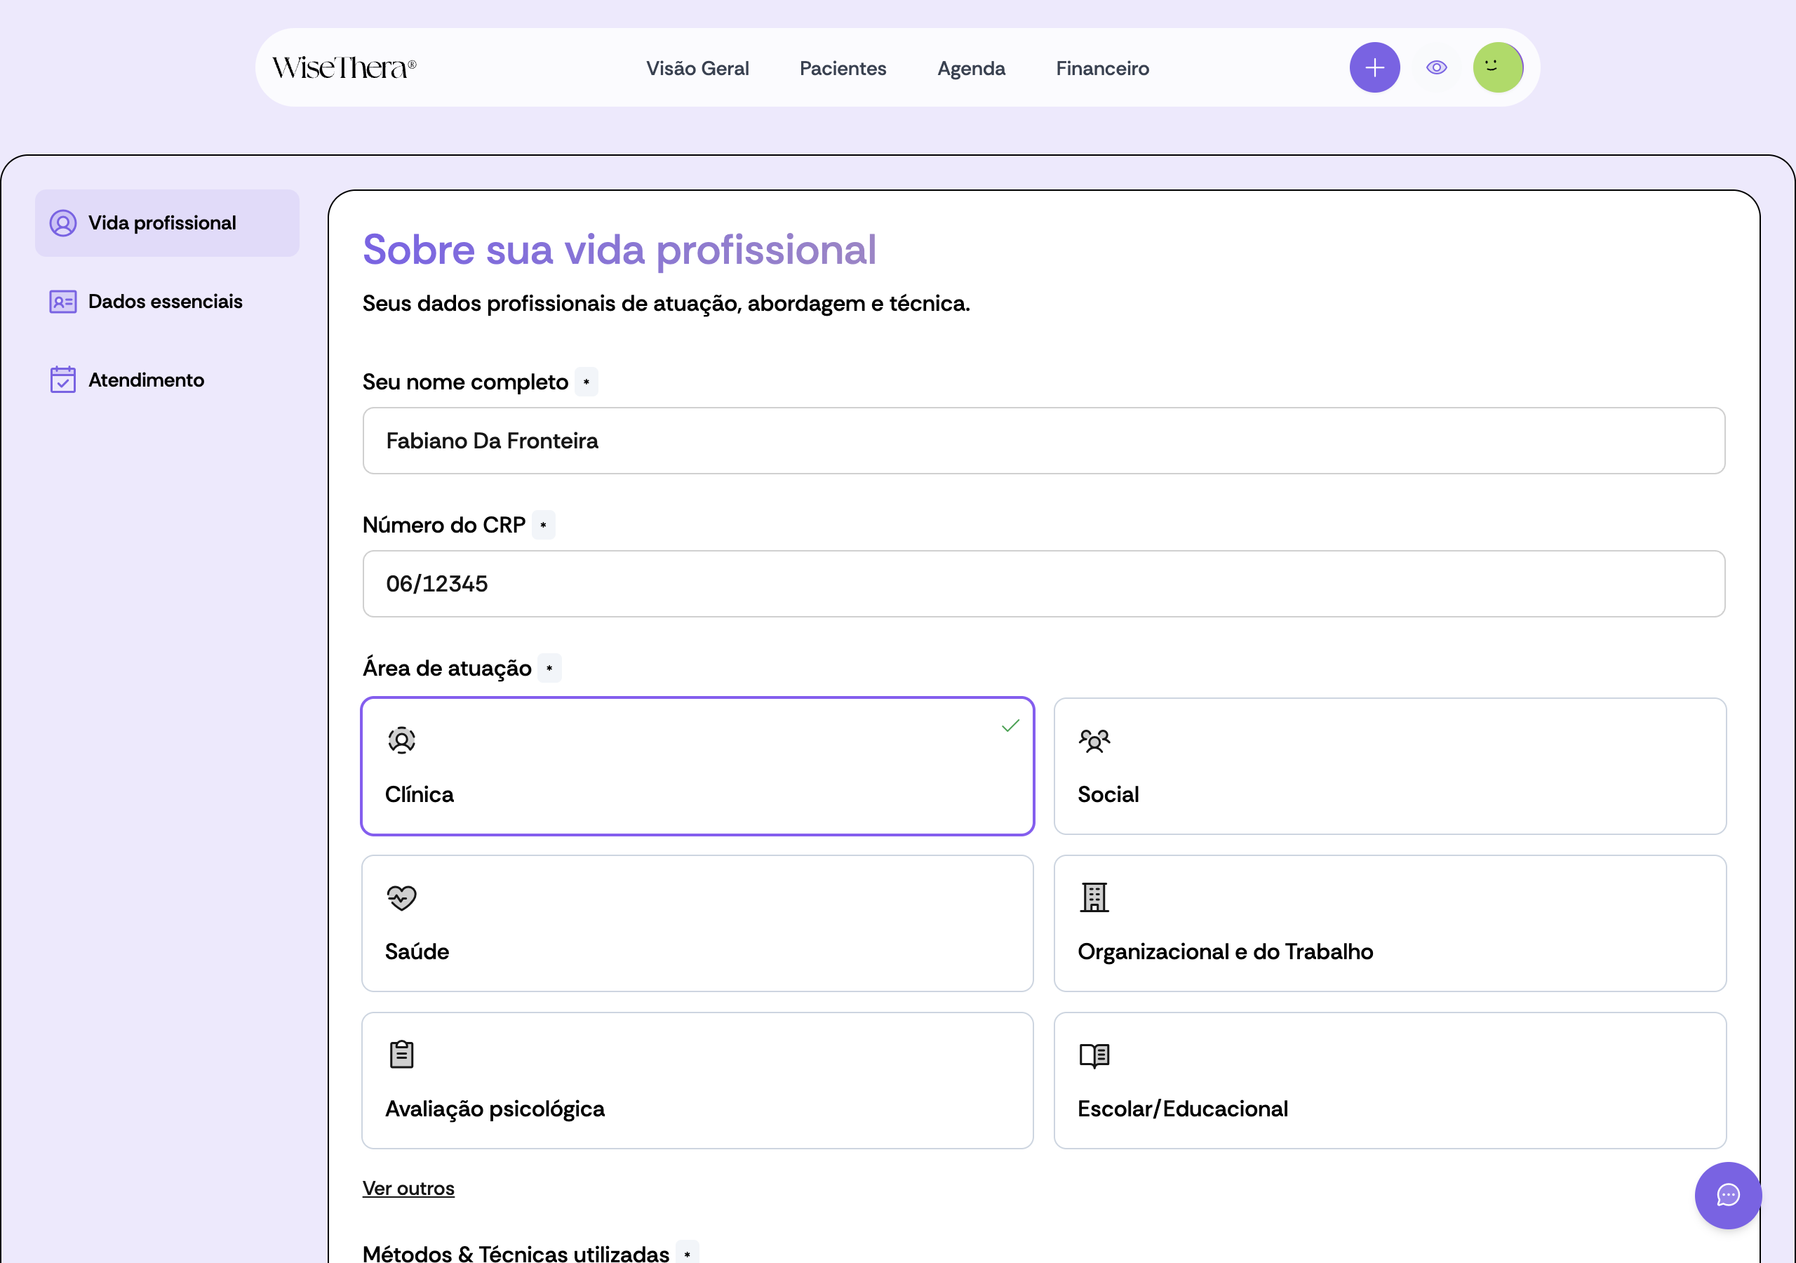The image size is (1796, 1263).
Task: Click the WiseThera logo
Action: tap(344, 68)
